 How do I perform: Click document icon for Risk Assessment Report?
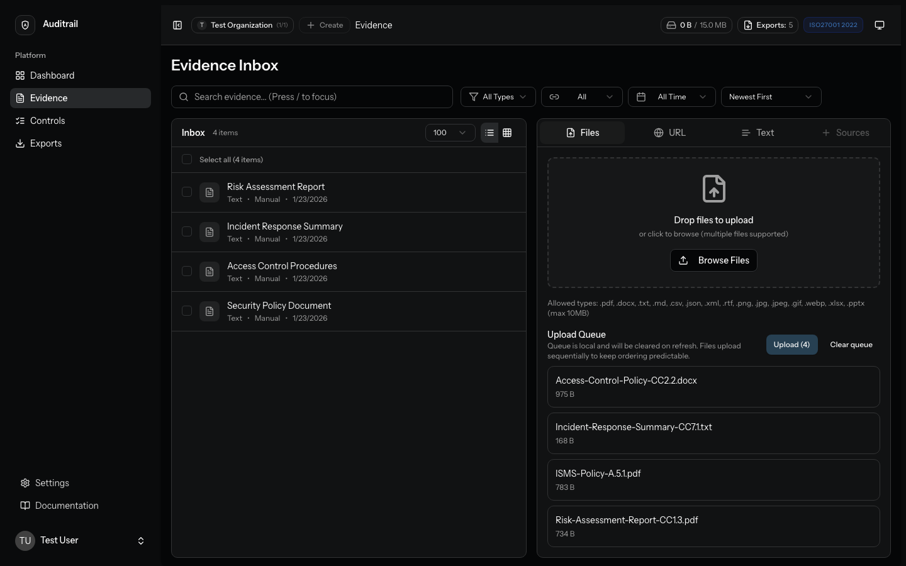(x=210, y=192)
